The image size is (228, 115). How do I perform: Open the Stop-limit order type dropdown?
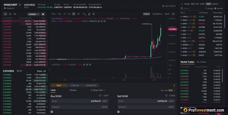[x=98, y=90]
